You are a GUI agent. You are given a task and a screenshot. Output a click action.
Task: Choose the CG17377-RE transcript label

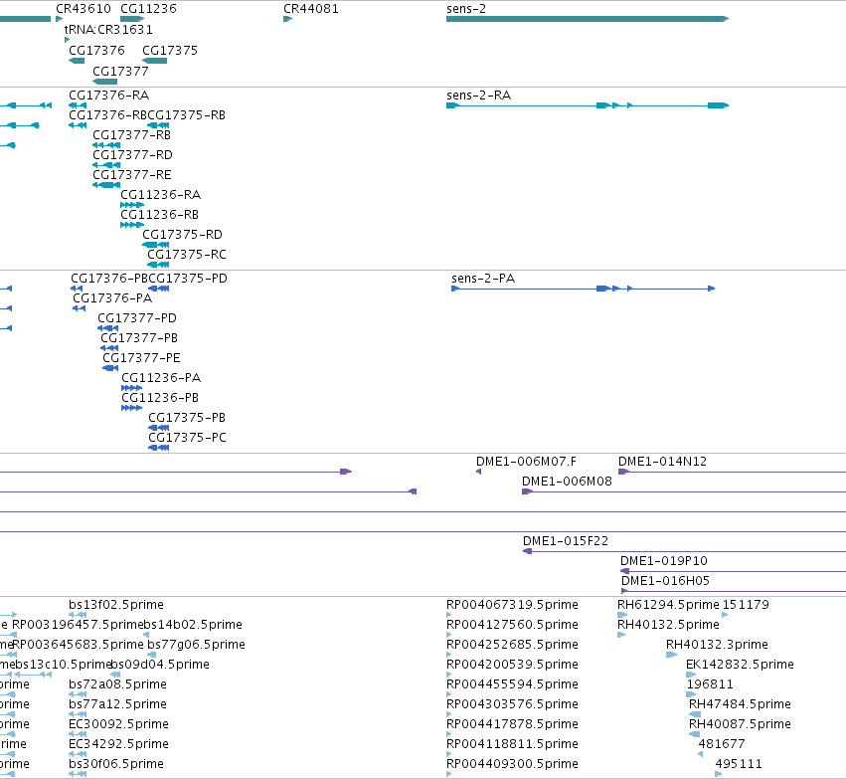pyautogui.click(x=132, y=175)
